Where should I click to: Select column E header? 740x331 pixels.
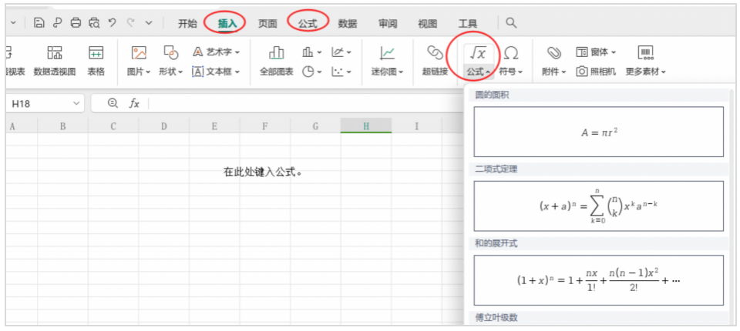(x=214, y=126)
